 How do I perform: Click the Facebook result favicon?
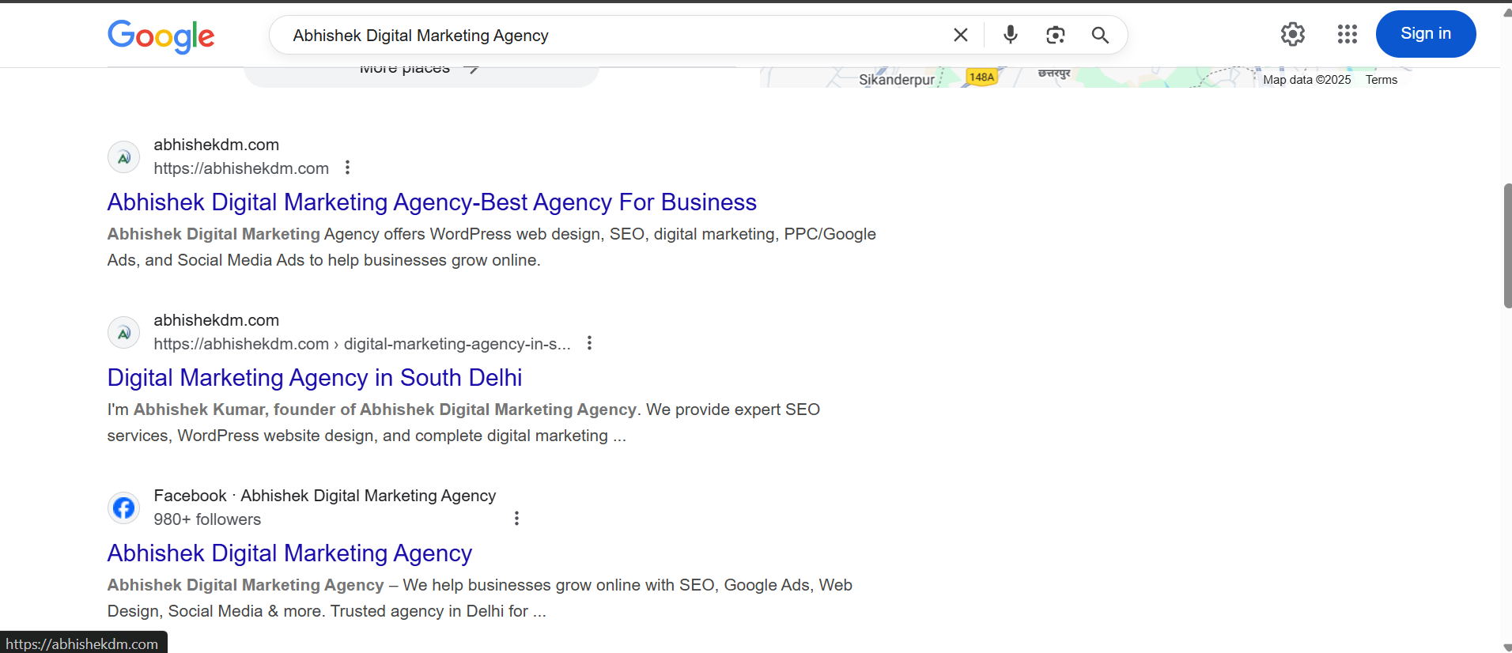pos(124,508)
